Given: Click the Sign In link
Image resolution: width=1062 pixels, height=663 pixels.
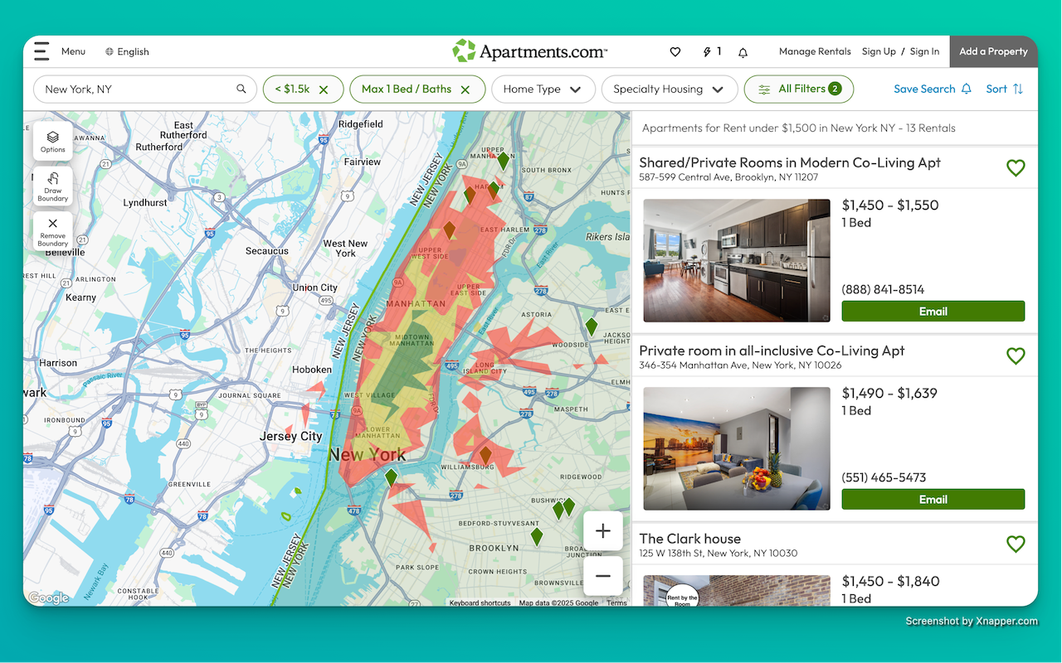Looking at the screenshot, I should point(924,51).
